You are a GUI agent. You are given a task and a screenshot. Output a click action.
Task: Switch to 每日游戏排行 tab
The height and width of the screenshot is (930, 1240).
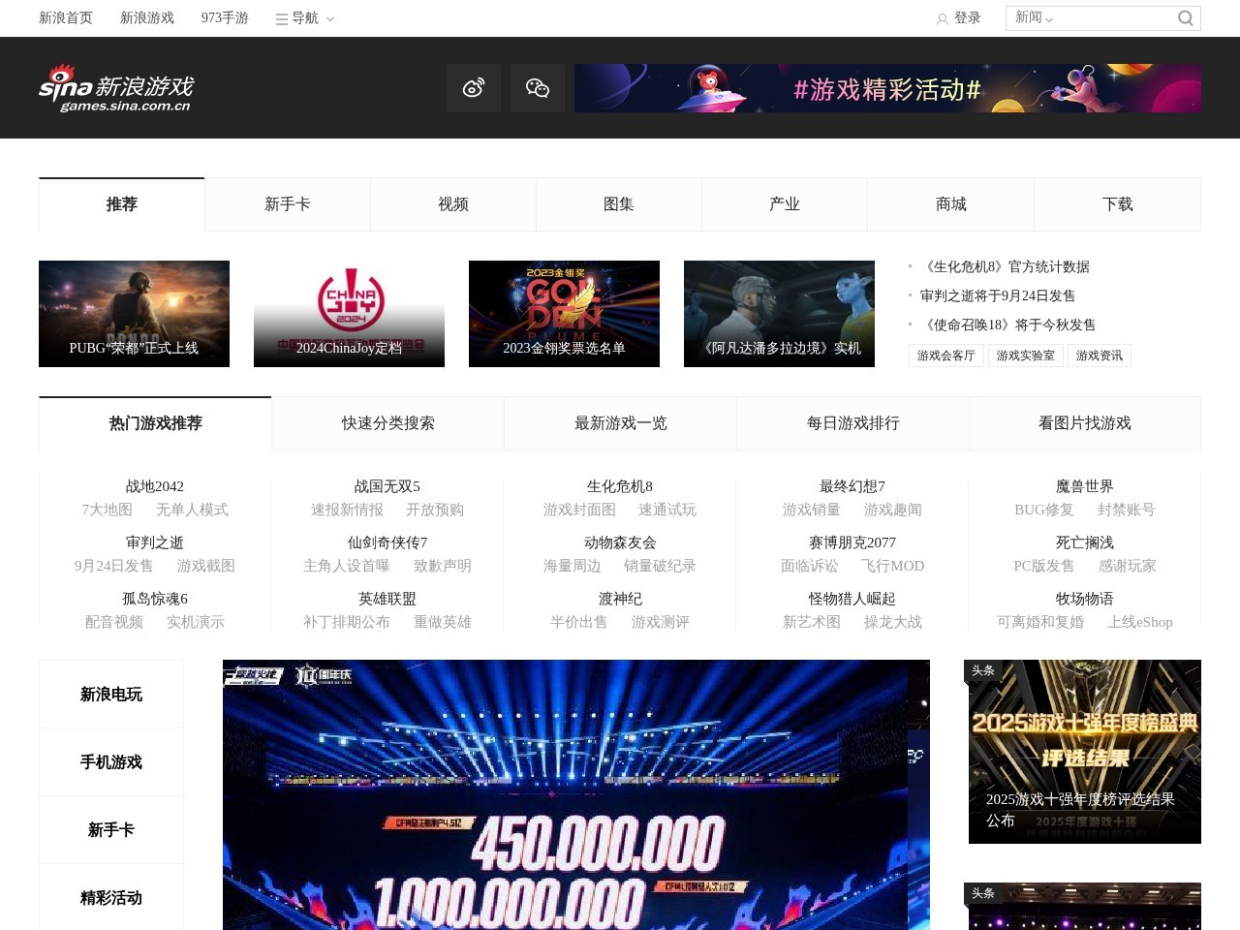852,423
